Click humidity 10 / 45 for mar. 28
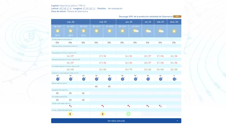 pos(70,69)
